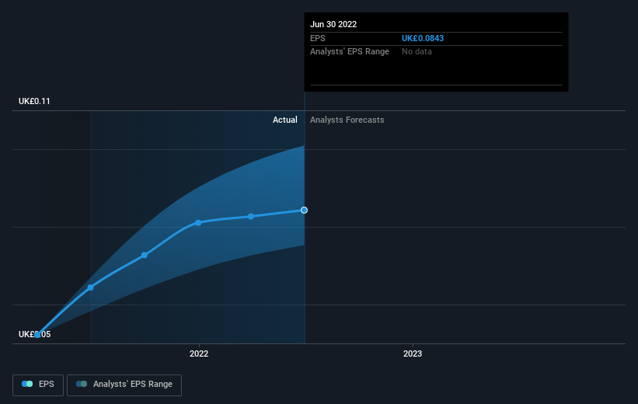
Task: Toggle the Analysts' EPS Range legend button
Action: click(124, 385)
